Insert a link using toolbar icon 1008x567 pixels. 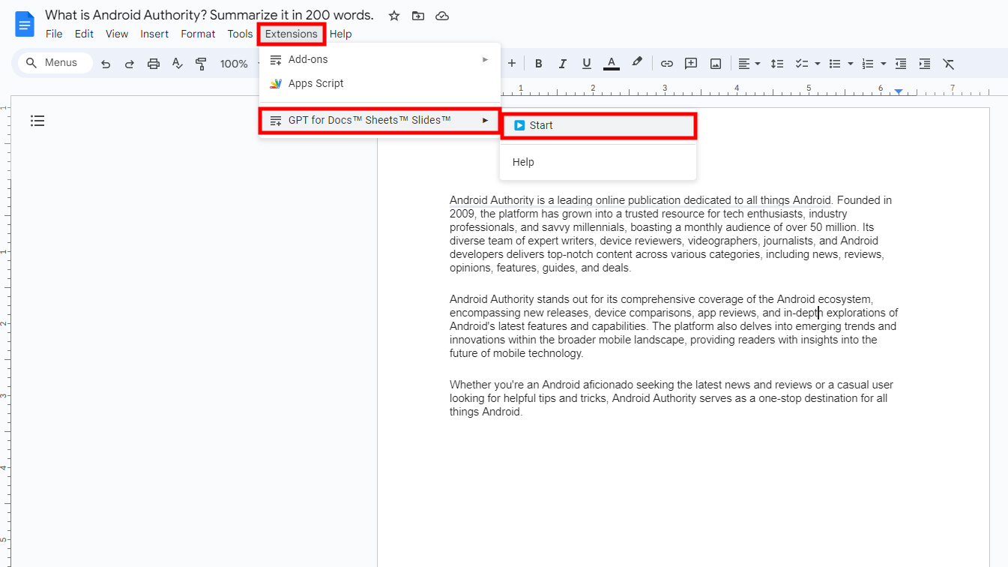pos(667,64)
